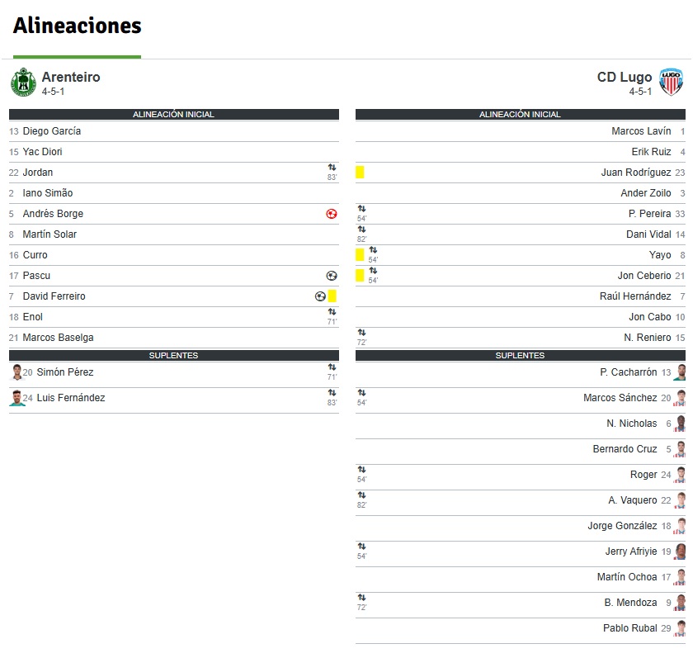693x658 pixels.
Task: Click the Arenteiro club crest
Action: [x=23, y=82]
